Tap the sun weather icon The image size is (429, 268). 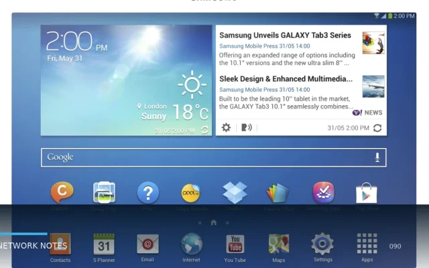192,85
